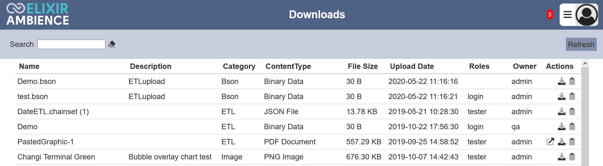Sort by Upload Date column header
The image size is (603, 166).
click(412, 66)
